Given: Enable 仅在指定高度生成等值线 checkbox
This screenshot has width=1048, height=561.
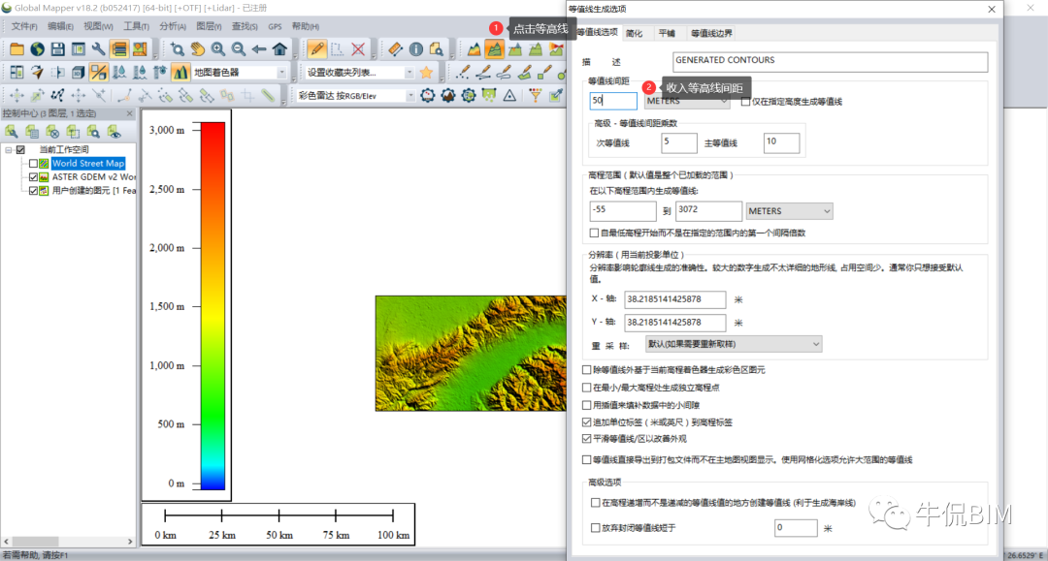Looking at the screenshot, I should point(746,102).
